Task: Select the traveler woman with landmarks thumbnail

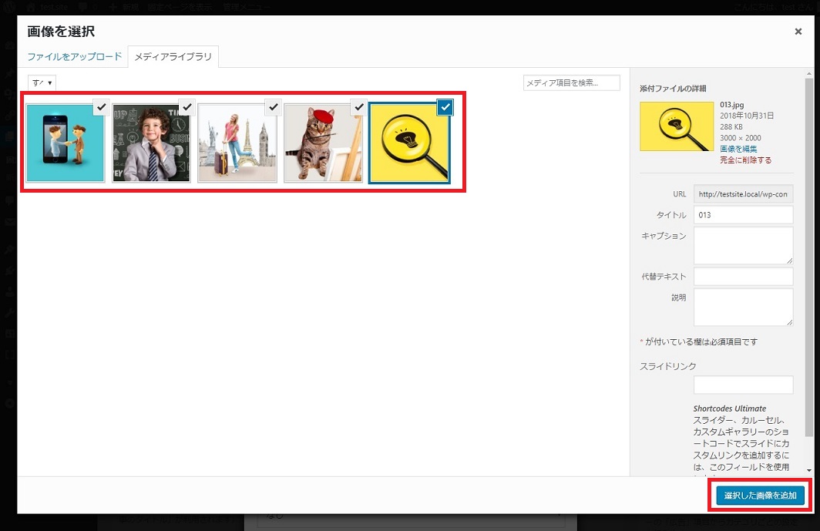Action: pos(237,143)
